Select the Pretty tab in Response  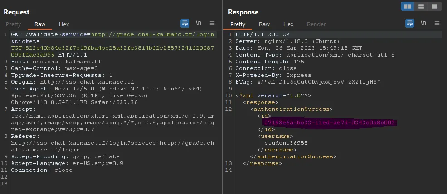click(238, 24)
